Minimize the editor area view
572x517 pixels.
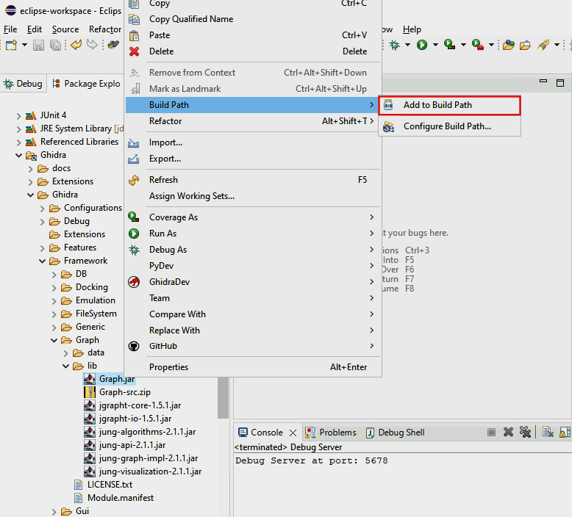pyautogui.click(x=543, y=82)
